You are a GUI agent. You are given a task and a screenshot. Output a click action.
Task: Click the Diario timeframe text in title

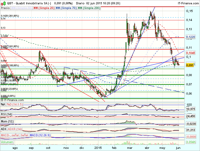coord(80,3)
